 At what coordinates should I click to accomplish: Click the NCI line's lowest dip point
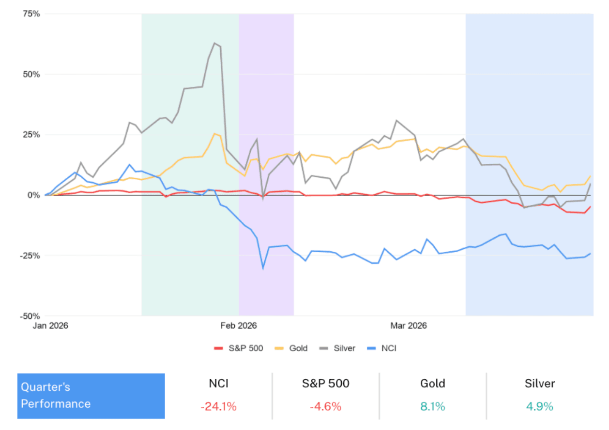coord(263,268)
